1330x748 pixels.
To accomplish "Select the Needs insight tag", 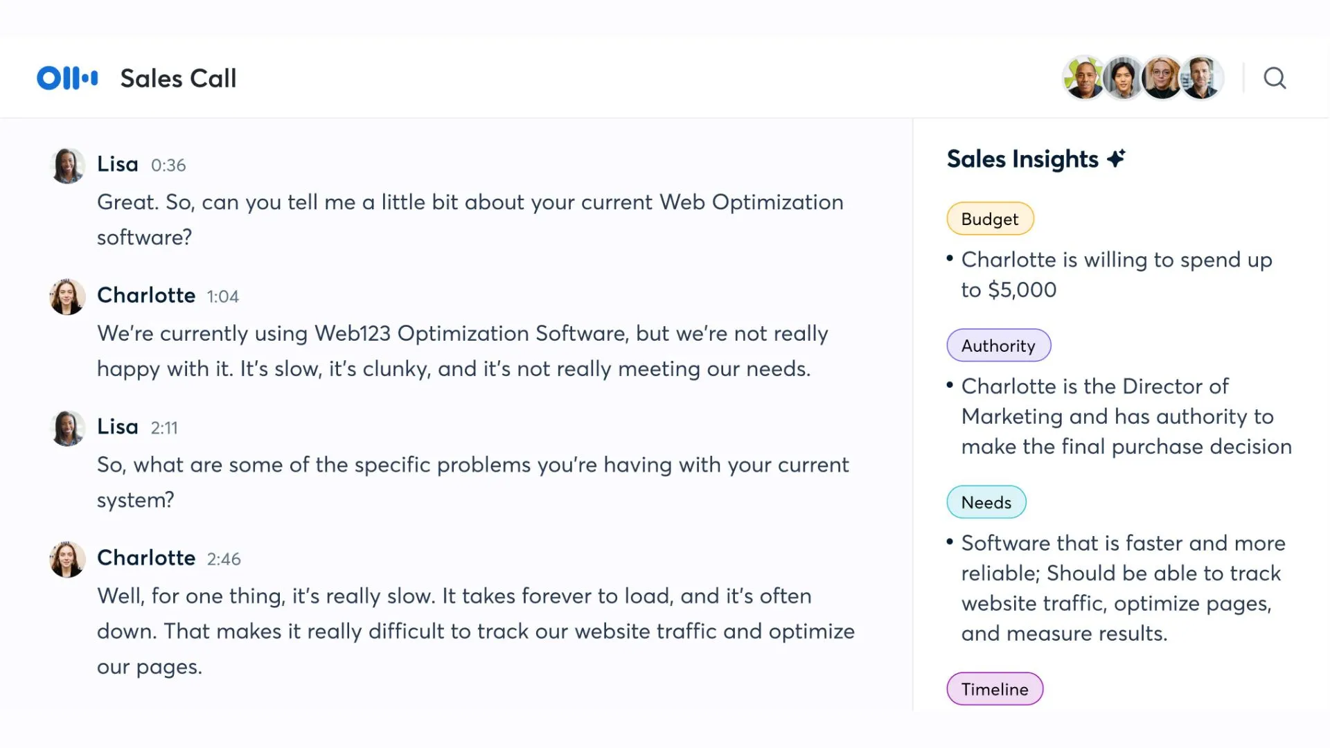I will [986, 502].
